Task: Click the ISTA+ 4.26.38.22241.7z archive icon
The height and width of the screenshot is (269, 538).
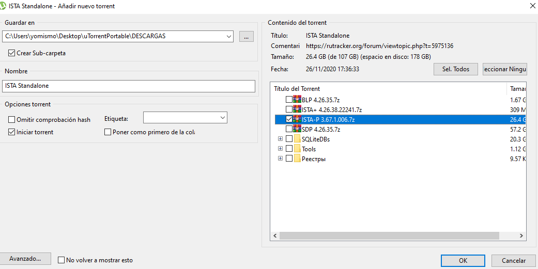Action: pyautogui.click(x=297, y=109)
